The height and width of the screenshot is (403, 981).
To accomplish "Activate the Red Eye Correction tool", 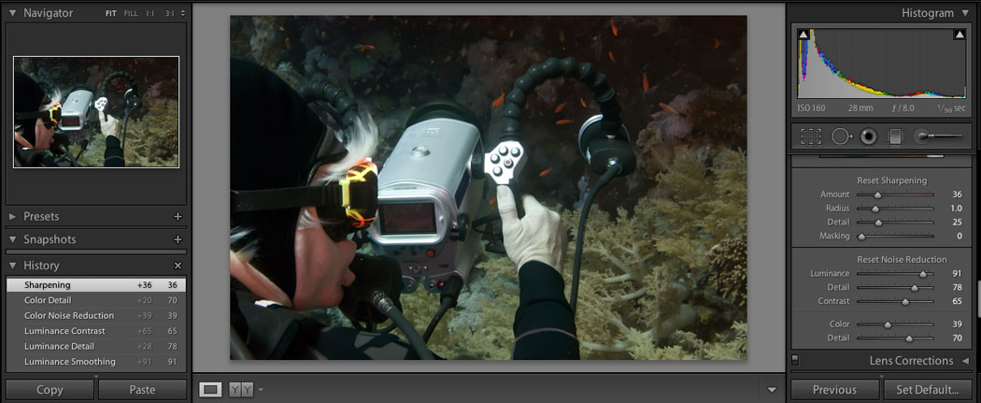I will 868,137.
